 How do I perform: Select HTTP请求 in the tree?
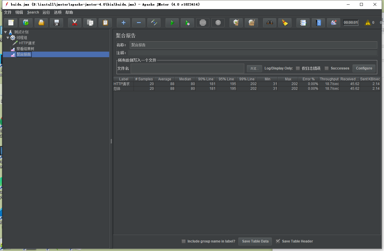(27, 43)
